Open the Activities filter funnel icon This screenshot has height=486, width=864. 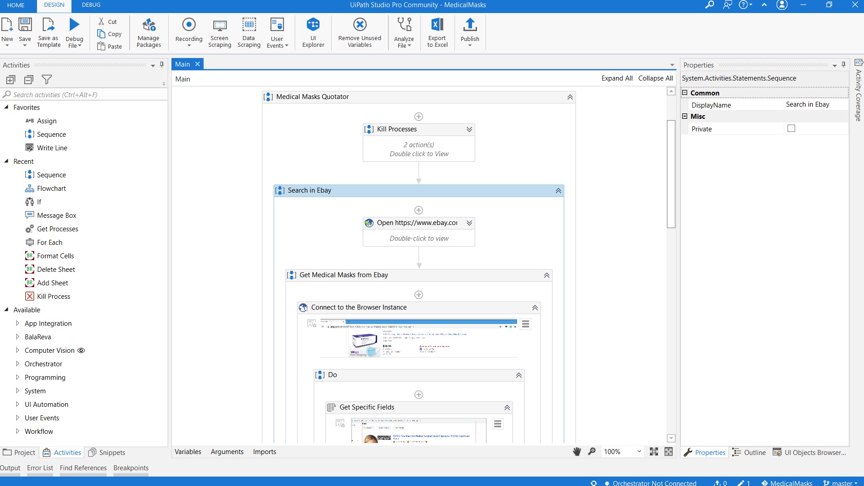pos(47,80)
